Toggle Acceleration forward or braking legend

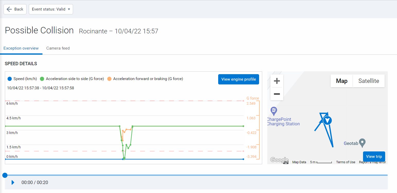click(145, 79)
